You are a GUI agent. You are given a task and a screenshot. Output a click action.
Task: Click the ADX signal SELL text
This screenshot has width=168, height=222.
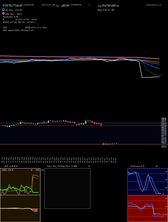click(18, 30)
